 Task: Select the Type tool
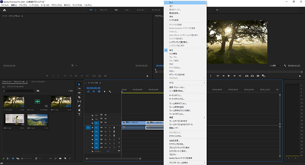pyautogui.click(x=79, y=114)
